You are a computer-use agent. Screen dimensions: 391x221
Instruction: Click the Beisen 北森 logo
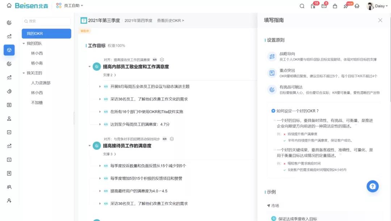31,5
